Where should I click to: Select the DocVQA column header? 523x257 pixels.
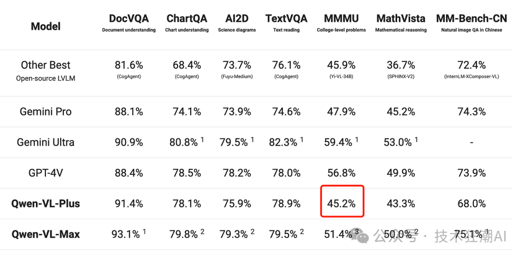129,19
